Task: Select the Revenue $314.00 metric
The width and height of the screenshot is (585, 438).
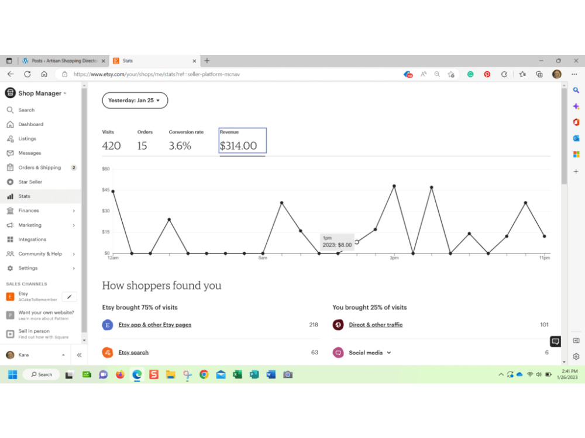Action: click(x=243, y=140)
